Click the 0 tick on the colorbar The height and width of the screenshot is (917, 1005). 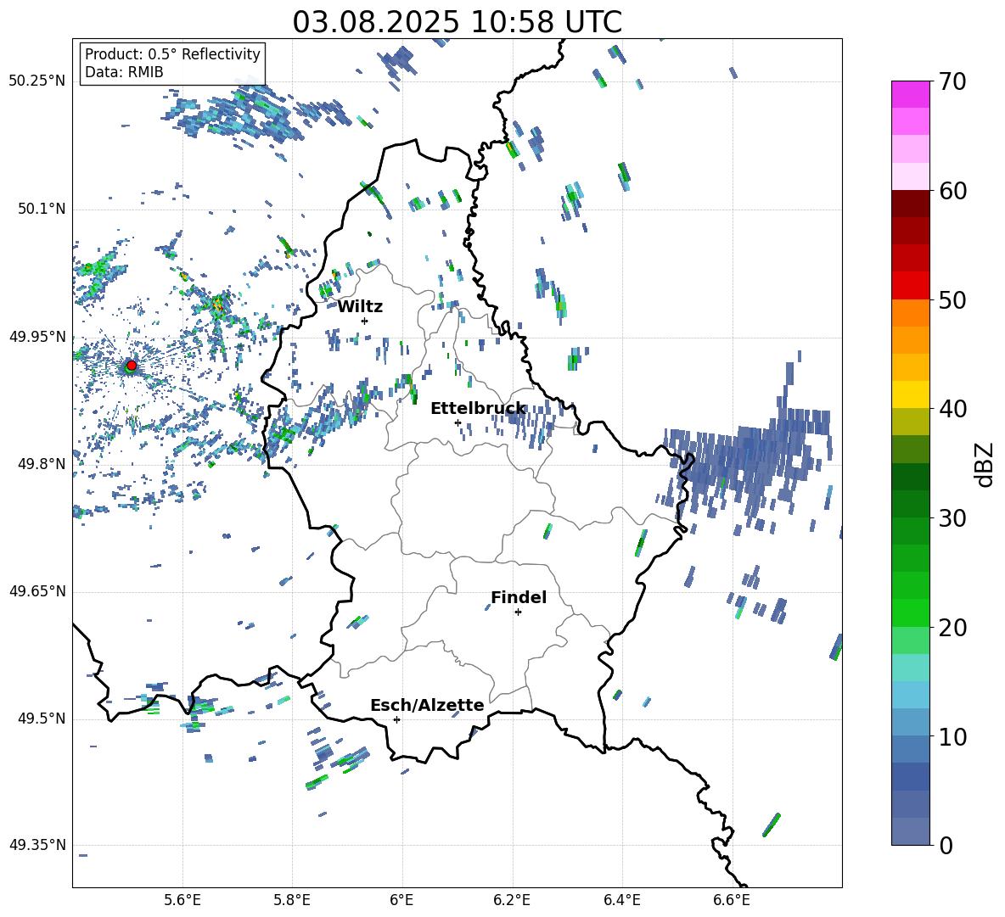946,845
